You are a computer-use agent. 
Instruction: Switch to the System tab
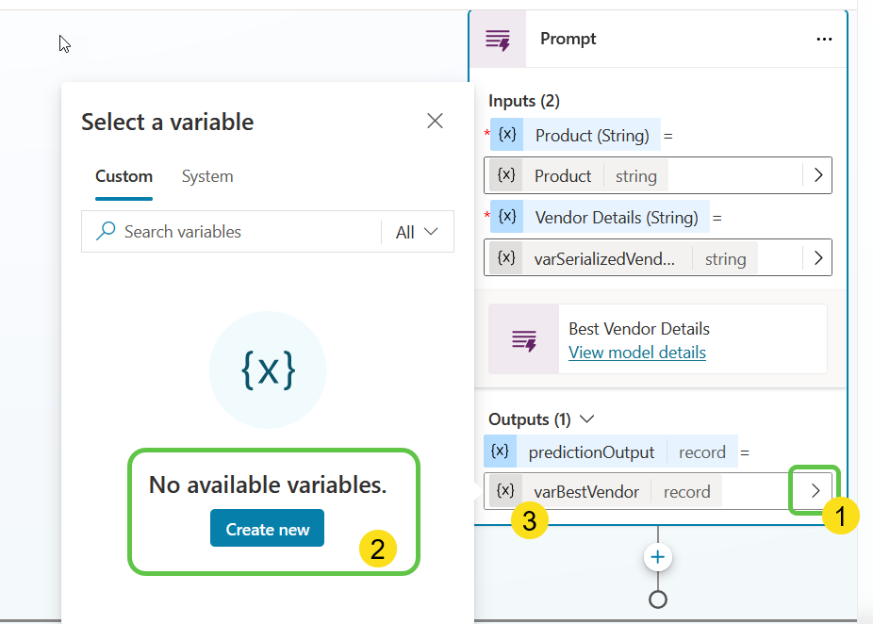[x=207, y=176]
